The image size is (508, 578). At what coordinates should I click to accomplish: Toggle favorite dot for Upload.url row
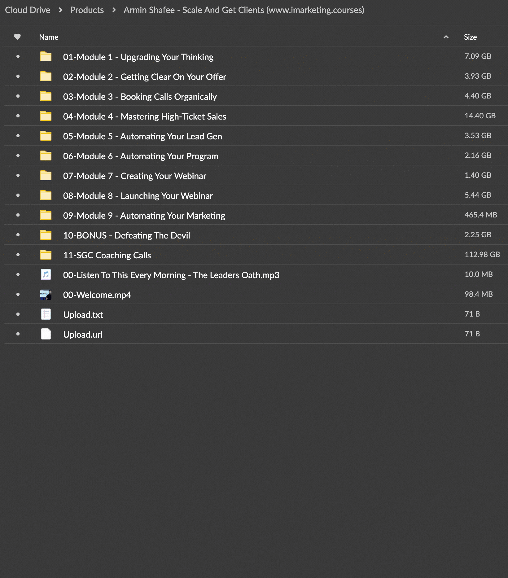click(18, 334)
